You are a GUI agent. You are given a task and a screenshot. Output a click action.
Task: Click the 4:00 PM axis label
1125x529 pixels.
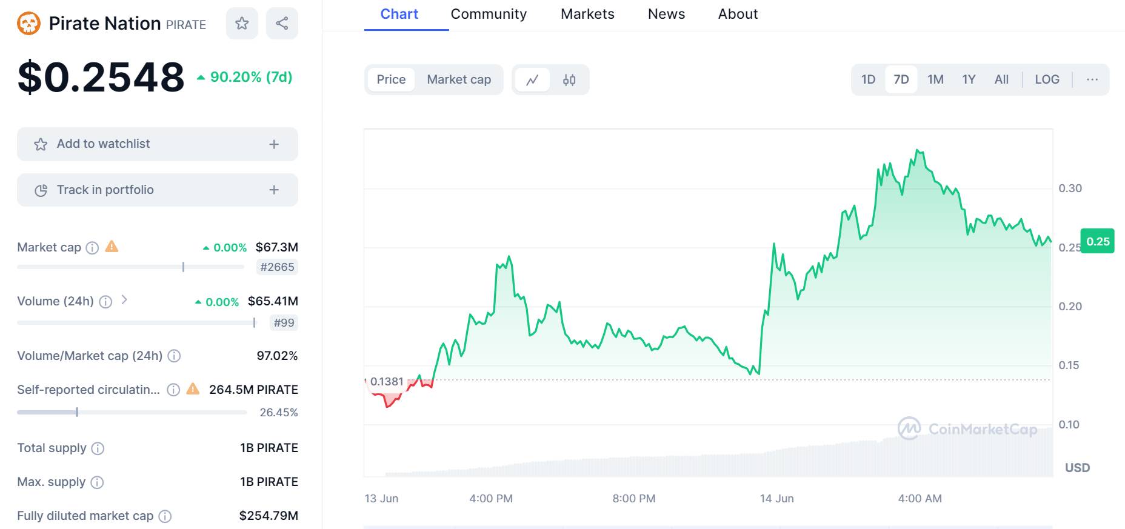(x=491, y=499)
